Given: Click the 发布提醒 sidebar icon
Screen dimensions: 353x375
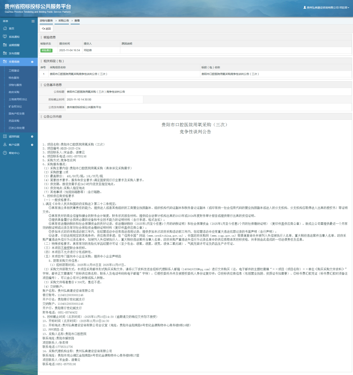Looking at the screenshot, I should coord(5,53).
